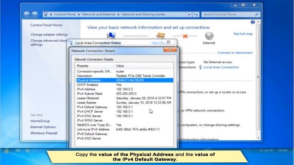Select the IPv4 Default Gateway row
Viewport: 294px width, 165px height.
(124, 107)
